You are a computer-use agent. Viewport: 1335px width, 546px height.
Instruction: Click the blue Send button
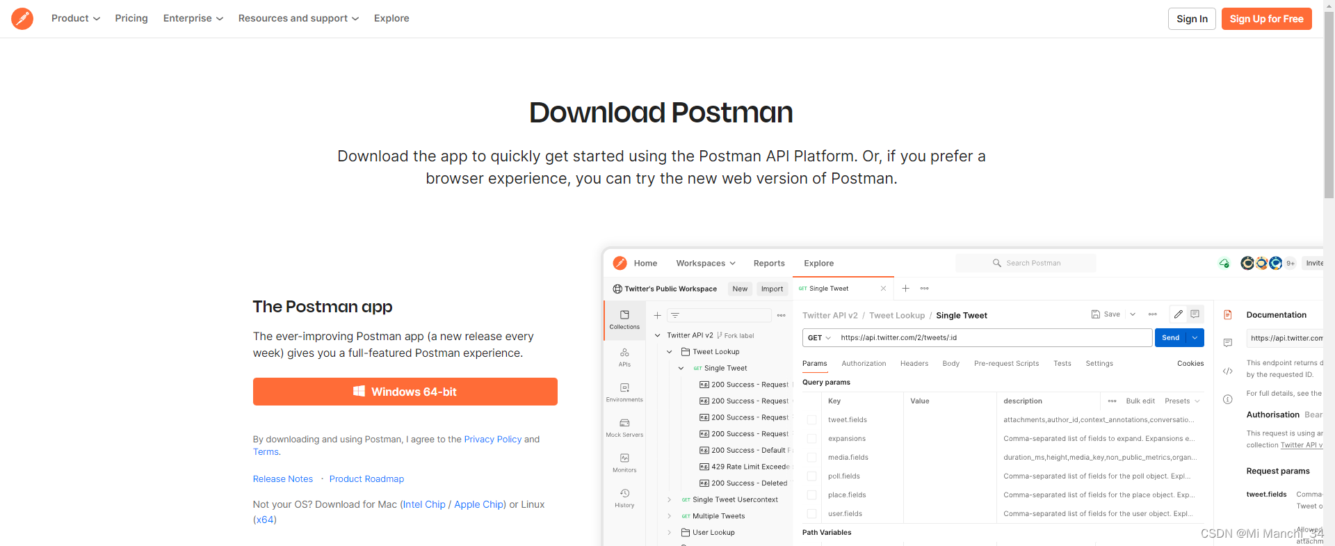(1171, 337)
